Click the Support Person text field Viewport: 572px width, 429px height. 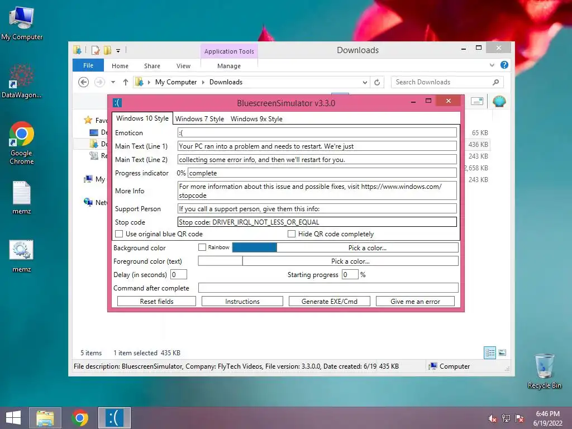pyautogui.click(x=317, y=209)
